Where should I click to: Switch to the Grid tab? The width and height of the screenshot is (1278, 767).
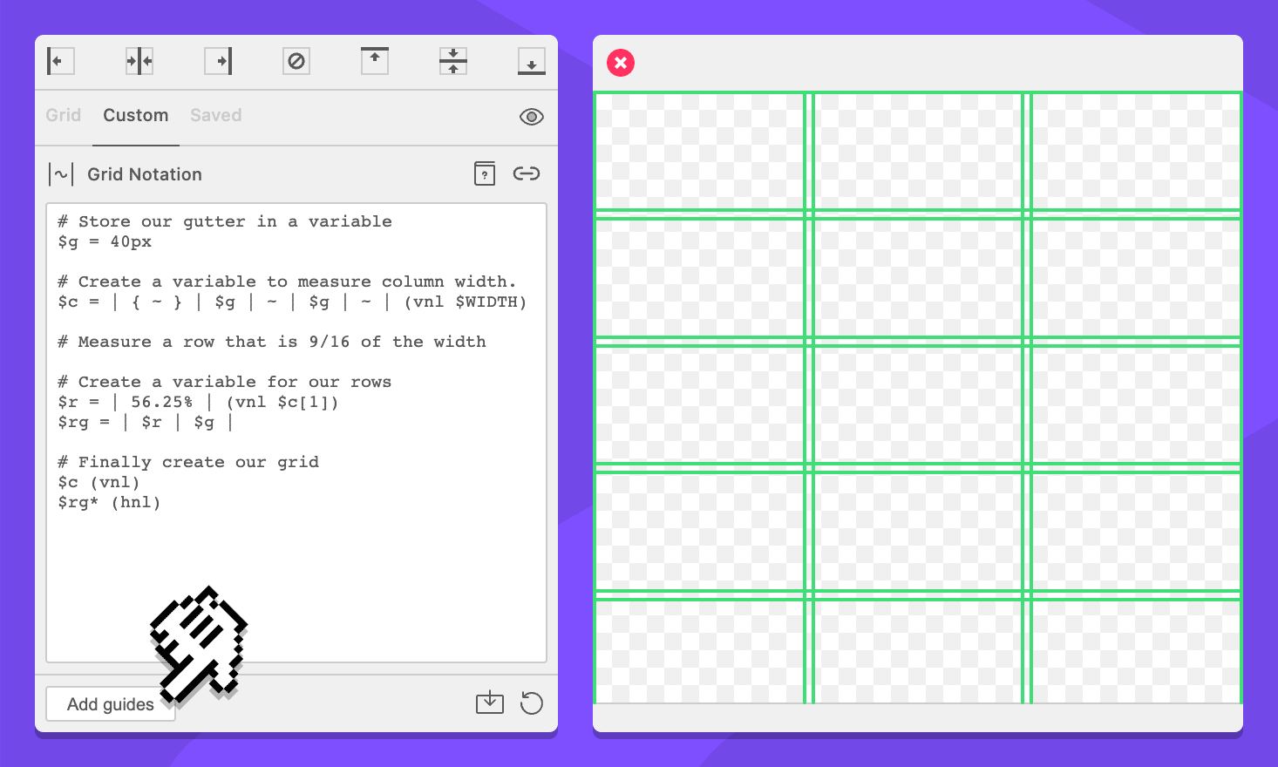64,116
